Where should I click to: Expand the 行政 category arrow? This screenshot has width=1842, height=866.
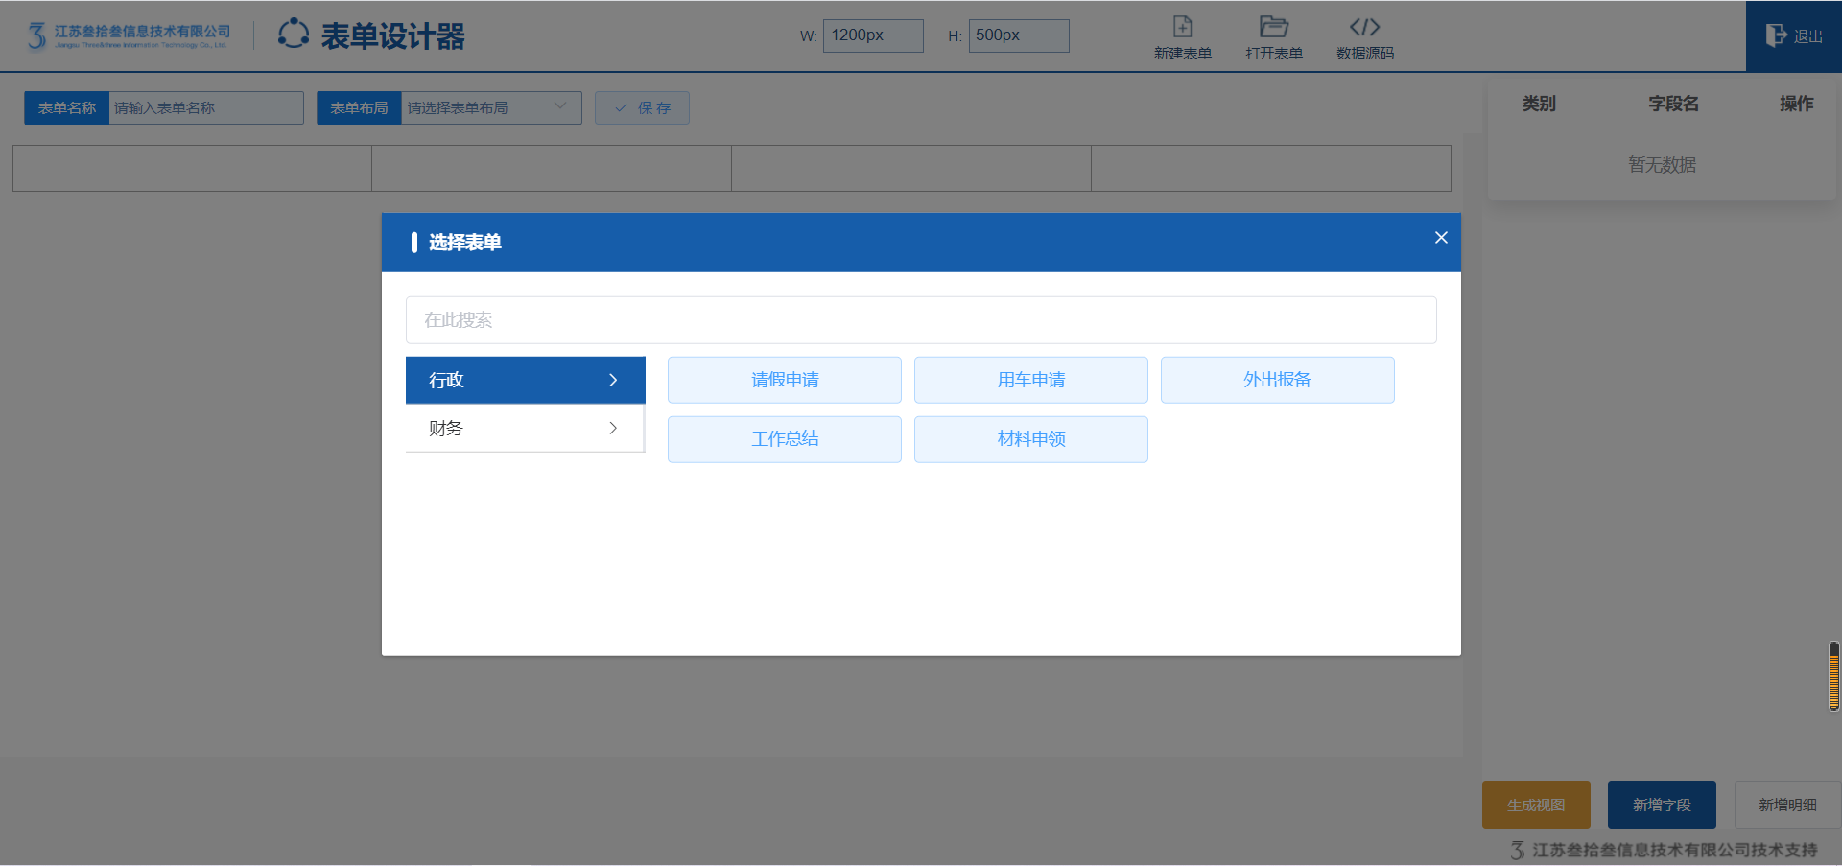pos(613,381)
